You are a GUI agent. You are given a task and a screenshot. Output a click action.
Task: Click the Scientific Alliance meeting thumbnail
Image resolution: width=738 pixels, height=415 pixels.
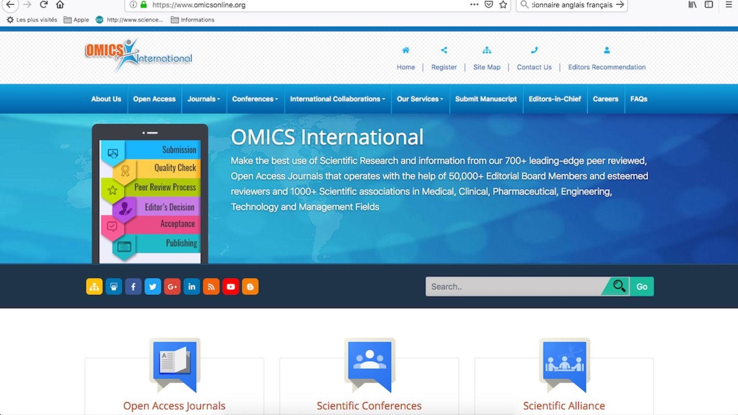[565, 366]
